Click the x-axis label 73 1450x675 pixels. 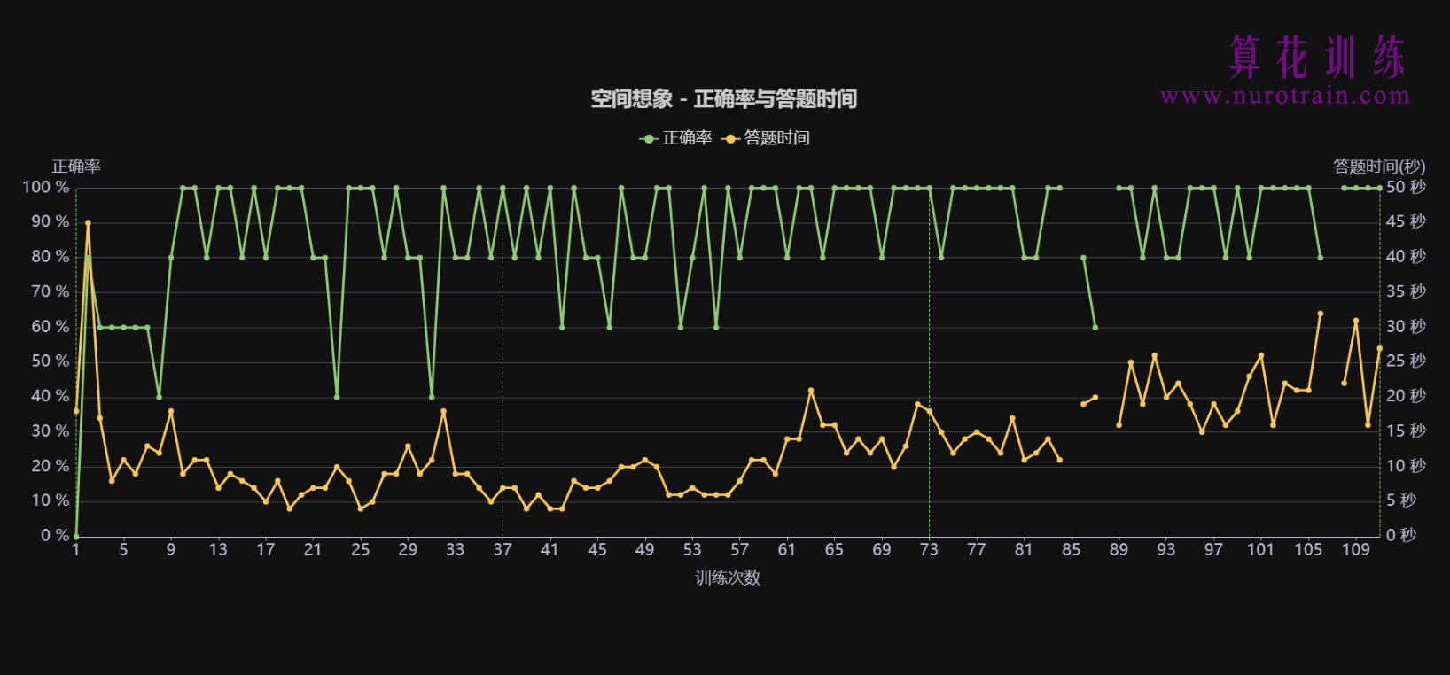[929, 550]
